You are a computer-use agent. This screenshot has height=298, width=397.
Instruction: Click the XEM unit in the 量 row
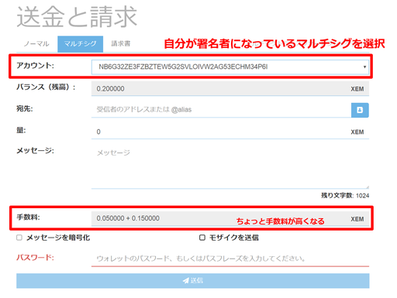[x=357, y=132]
